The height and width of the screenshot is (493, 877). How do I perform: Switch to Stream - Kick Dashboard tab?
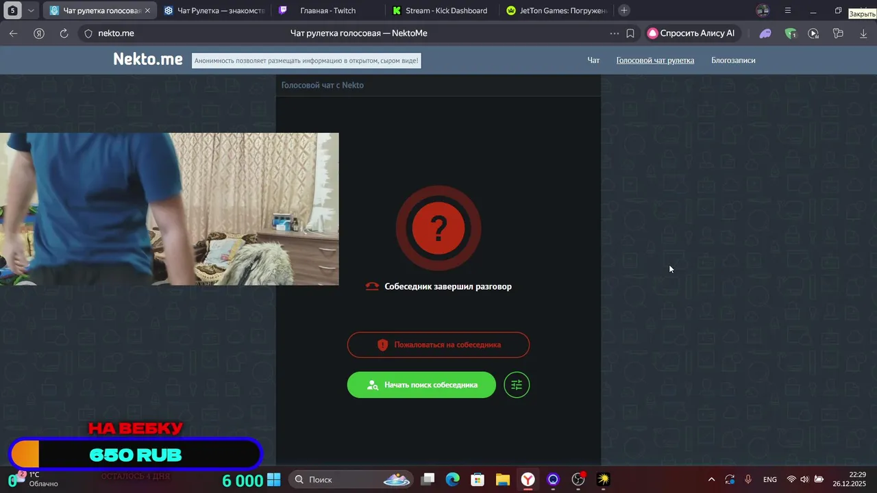click(x=440, y=10)
